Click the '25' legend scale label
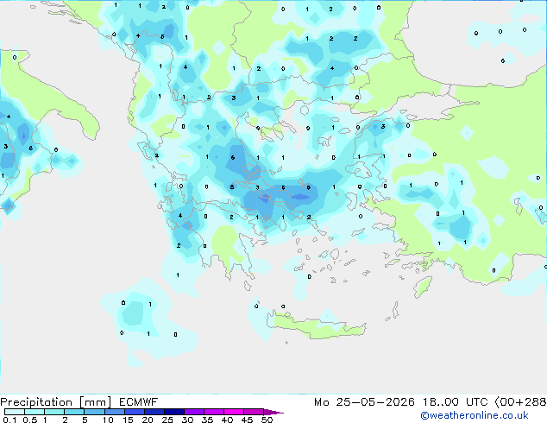The image size is (547, 423). [x=167, y=420]
